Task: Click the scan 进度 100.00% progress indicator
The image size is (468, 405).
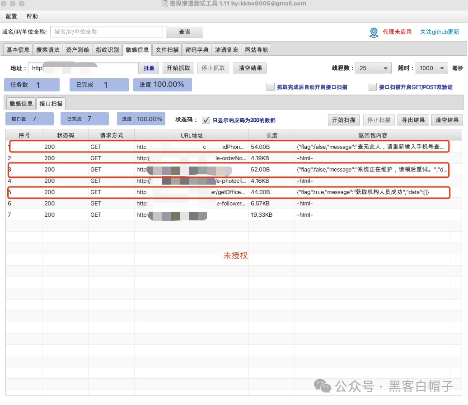Action: pyautogui.click(x=141, y=119)
